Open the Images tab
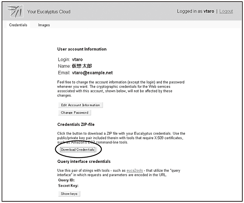The height and width of the screenshot is (203, 244). coord(44,25)
